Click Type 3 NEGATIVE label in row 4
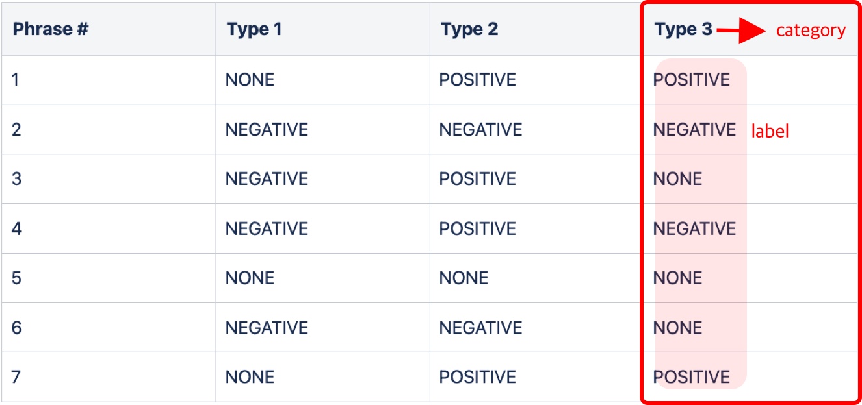Viewport: 862px width, 405px height. click(x=694, y=228)
